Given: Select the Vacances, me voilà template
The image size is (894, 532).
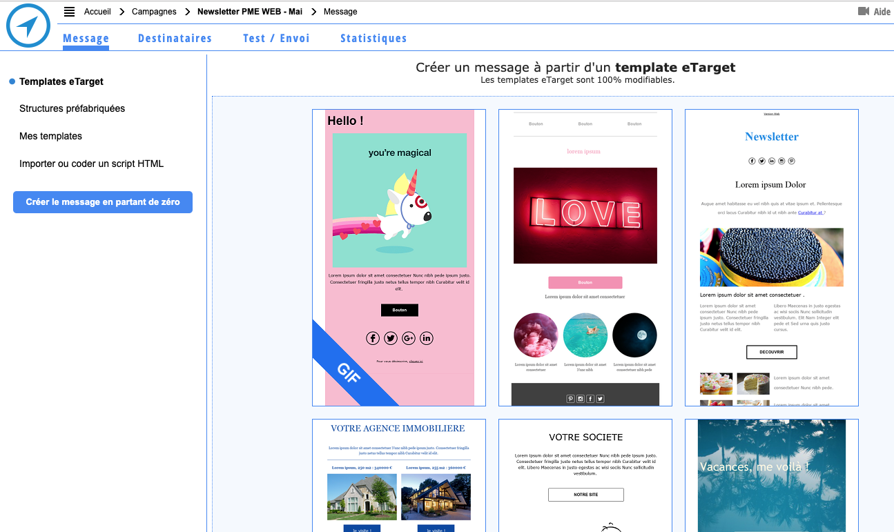Looking at the screenshot, I should tap(772, 475).
